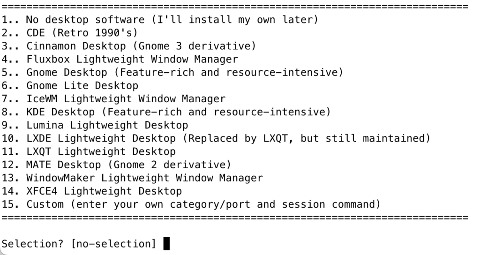
Task: Click the IceWM Lightweight Window Manager entry
Action: pos(113,99)
